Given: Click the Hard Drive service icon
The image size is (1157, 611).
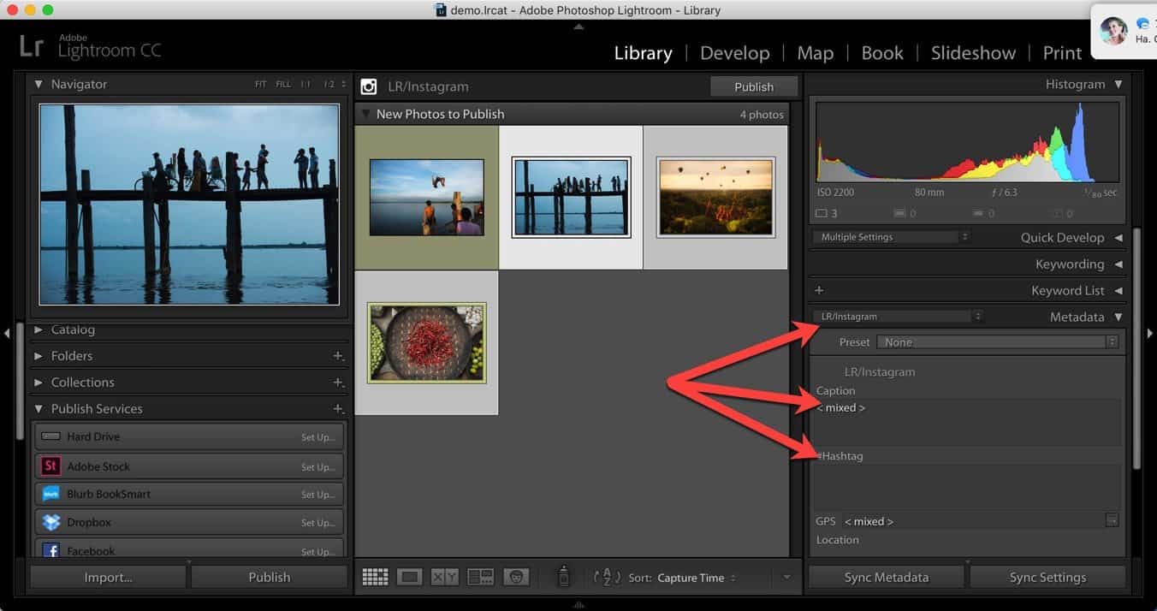Looking at the screenshot, I should [x=50, y=436].
